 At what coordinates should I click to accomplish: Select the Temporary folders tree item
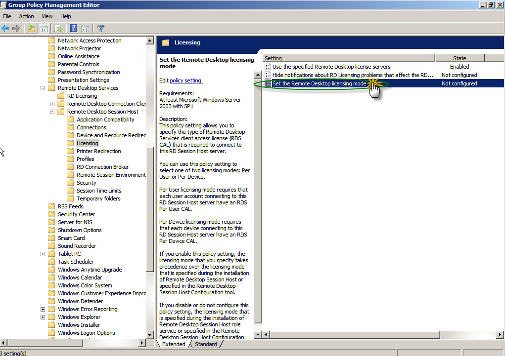click(98, 198)
